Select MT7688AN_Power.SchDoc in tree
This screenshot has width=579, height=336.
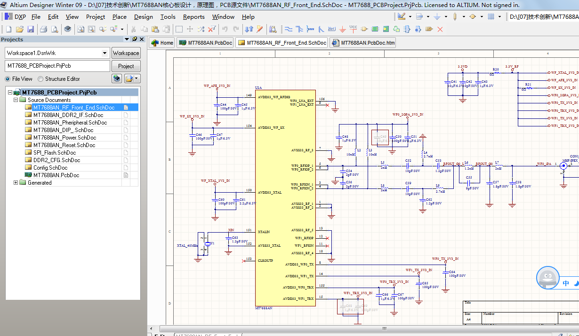64,138
